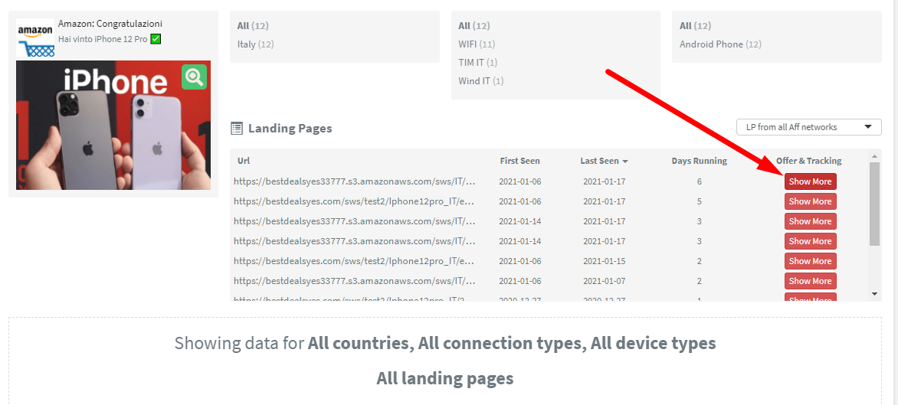Open the iPhone ad image thumbnail

(x=113, y=126)
